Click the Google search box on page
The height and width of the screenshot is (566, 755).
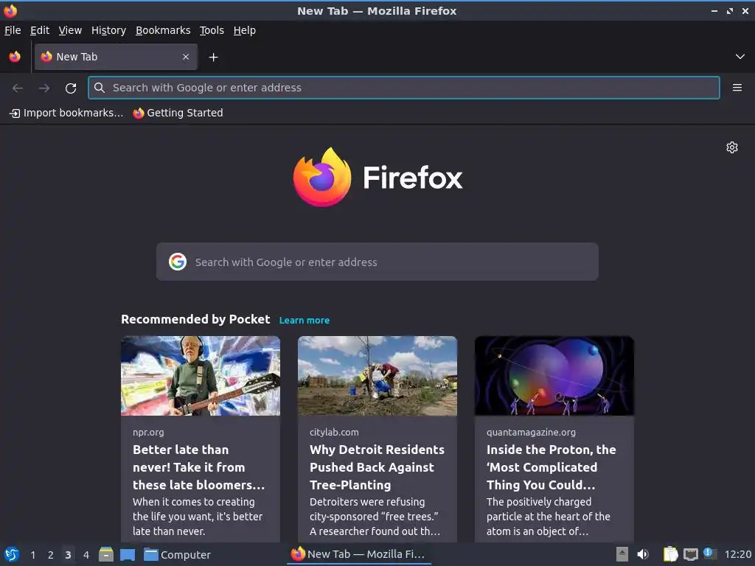click(377, 262)
